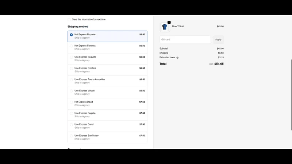
Task: Choose Uno Express Volcan shipping method
Action: pyautogui.click(x=107, y=93)
